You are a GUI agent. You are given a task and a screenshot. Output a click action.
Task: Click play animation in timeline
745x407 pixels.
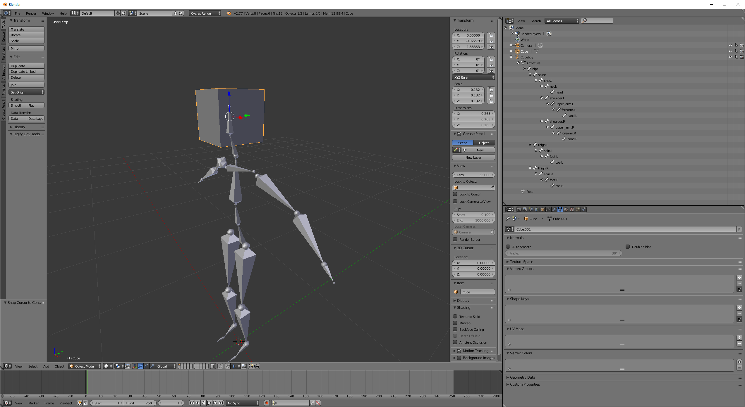tap(209, 403)
